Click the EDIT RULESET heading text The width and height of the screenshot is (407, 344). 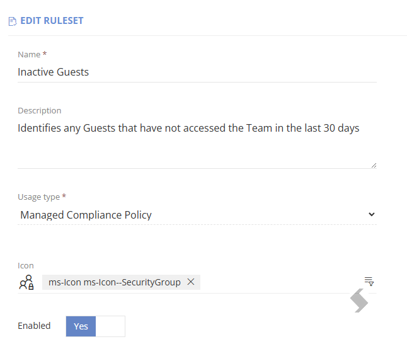52,21
